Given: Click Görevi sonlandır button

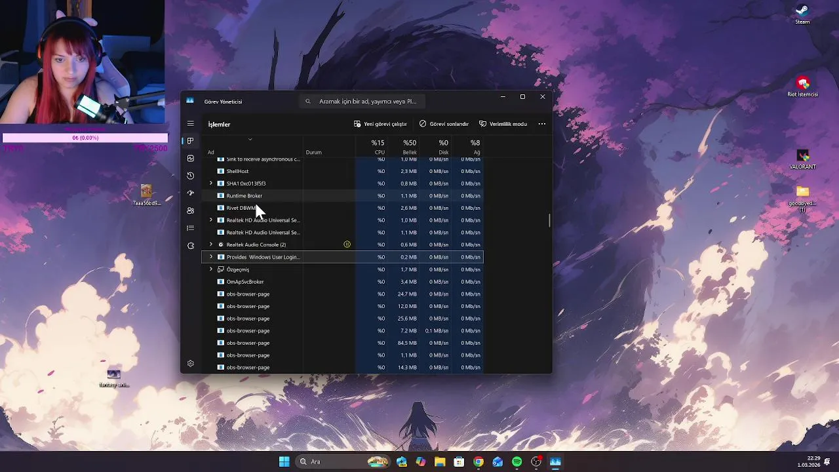Looking at the screenshot, I should [x=444, y=124].
